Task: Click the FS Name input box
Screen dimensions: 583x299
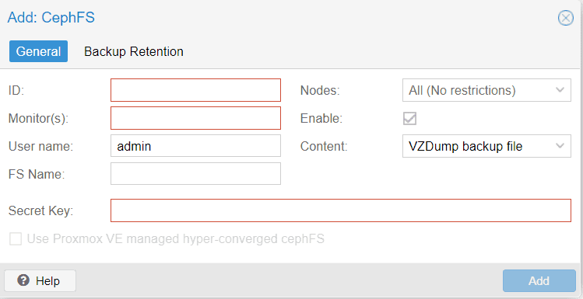Action: click(x=195, y=174)
